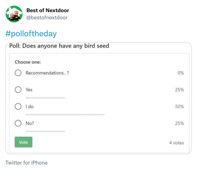Screen dimensions: 197x172
Task: Click the "Twitter for iPhone" source link
Action: tap(26, 163)
